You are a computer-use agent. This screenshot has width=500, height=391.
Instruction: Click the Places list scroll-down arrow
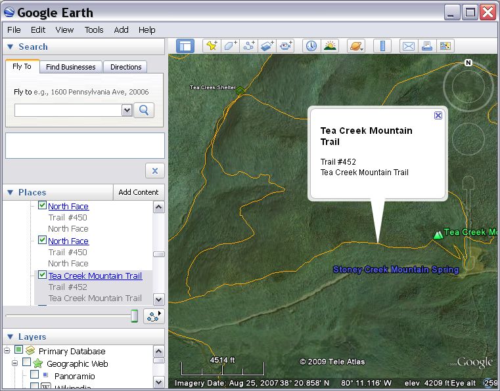pos(159,299)
